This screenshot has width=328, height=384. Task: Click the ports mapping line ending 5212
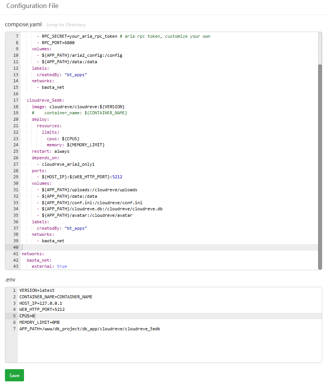(x=80, y=177)
